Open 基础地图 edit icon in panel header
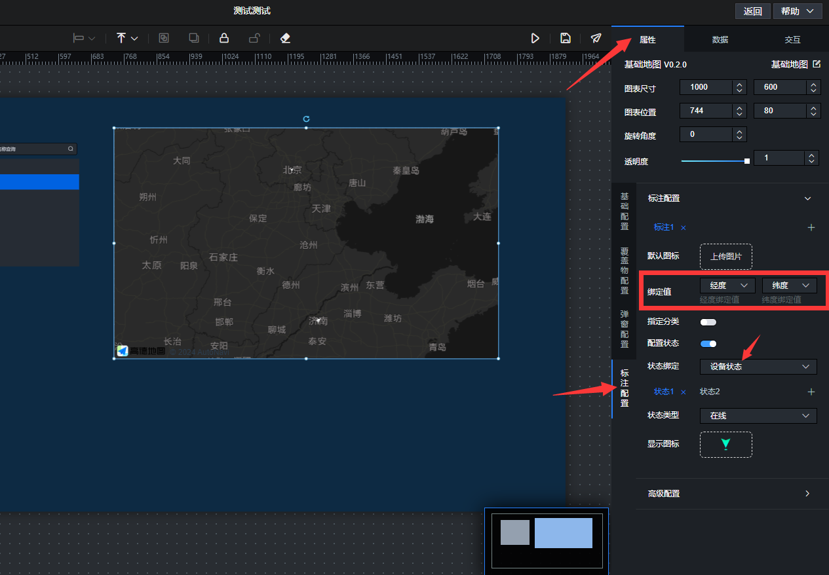This screenshot has height=575, width=829. click(816, 64)
